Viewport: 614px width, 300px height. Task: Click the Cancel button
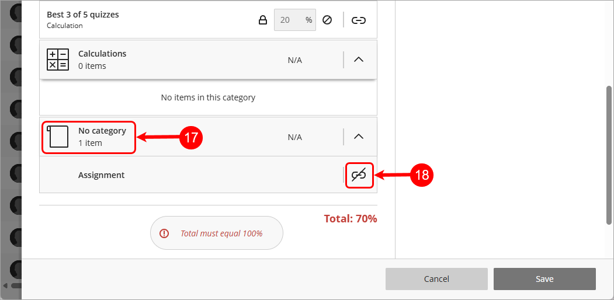pyautogui.click(x=436, y=279)
